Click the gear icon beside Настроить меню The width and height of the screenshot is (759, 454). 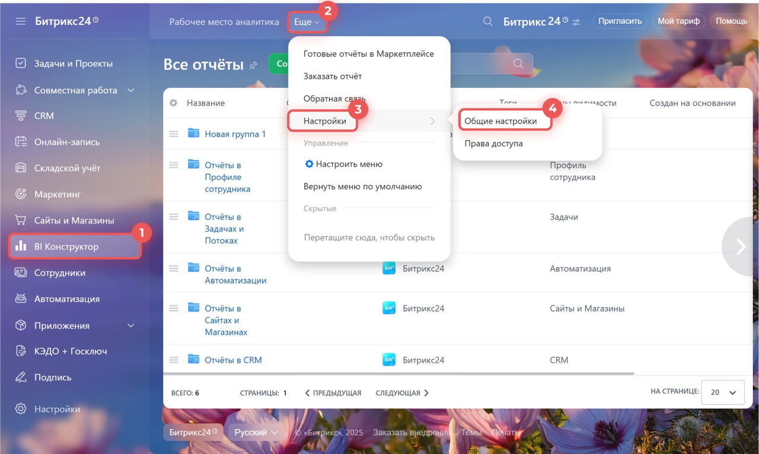pos(309,164)
